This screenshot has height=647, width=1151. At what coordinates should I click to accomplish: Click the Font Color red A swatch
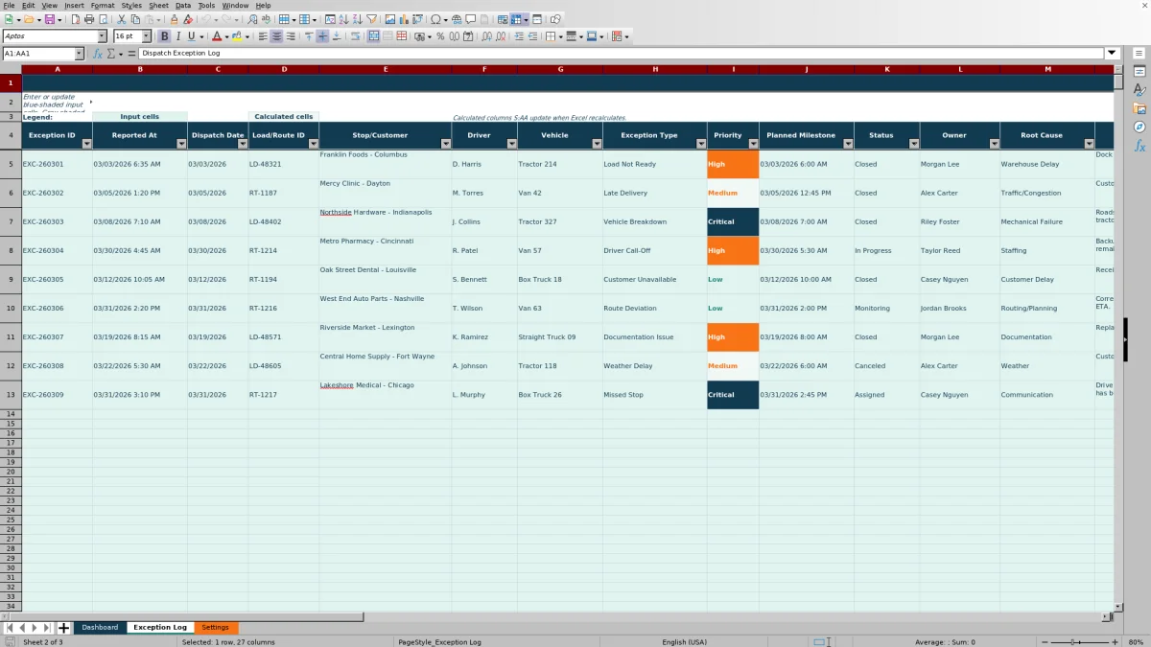pos(217,36)
